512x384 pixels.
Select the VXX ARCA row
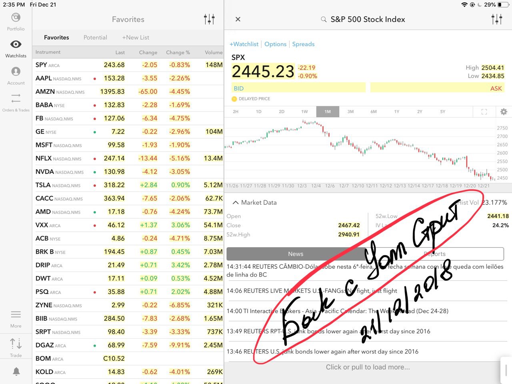point(128,225)
